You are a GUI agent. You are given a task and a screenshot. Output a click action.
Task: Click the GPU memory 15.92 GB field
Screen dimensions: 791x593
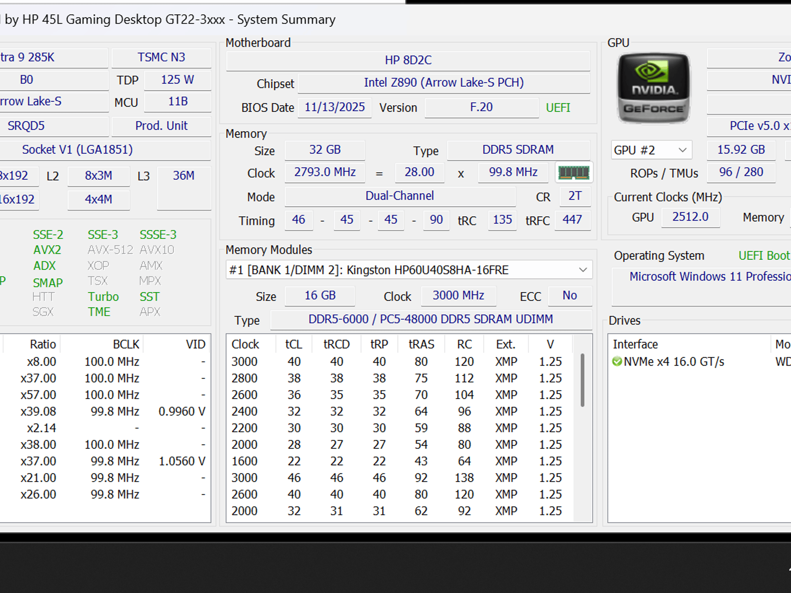741,150
